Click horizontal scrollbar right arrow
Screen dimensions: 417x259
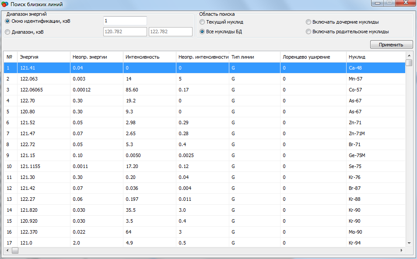401,251
